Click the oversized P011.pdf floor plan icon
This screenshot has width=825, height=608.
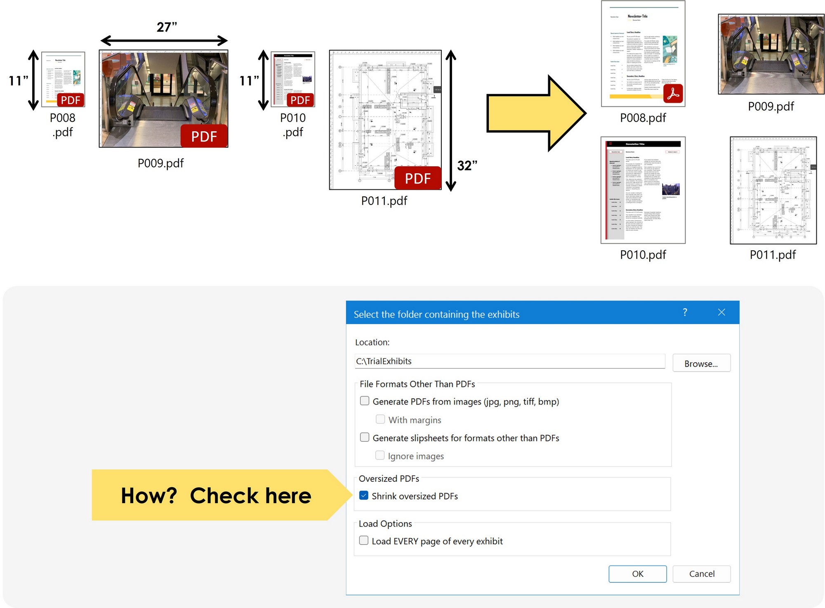point(385,120)
